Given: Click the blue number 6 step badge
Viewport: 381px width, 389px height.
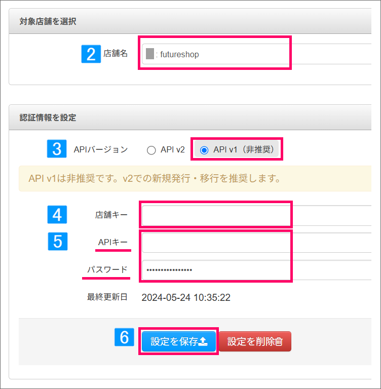Looking at the screenshot, I should click(124, 337).
